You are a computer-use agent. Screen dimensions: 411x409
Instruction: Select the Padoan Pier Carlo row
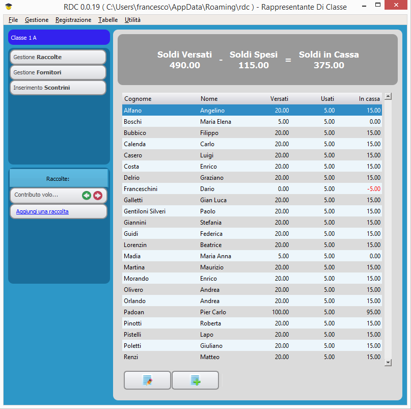pos(252,312)
